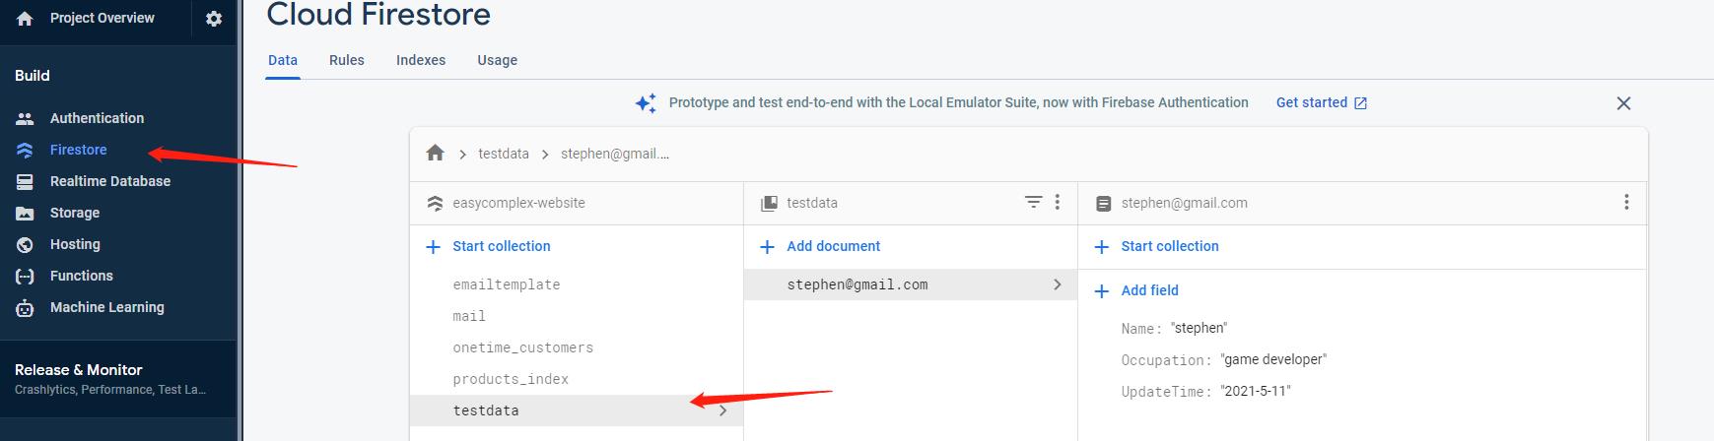The image size is (1714, 441).
Task: Click Project Overview link
Action: (102, 18)
